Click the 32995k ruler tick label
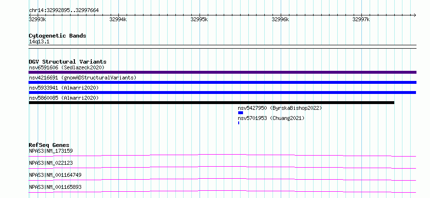This screenshot has width=430, height=198. pyautogui.click(x=199, y=19)
